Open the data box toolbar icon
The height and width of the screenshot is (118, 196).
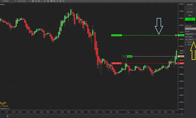48,1
